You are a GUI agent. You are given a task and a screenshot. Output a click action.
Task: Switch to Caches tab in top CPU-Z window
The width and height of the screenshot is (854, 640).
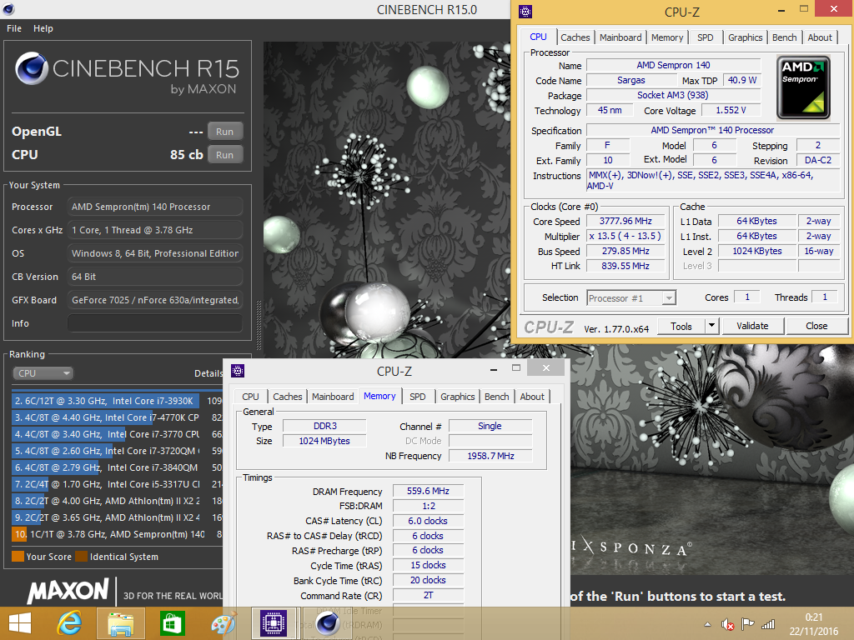tap(575, 37)
